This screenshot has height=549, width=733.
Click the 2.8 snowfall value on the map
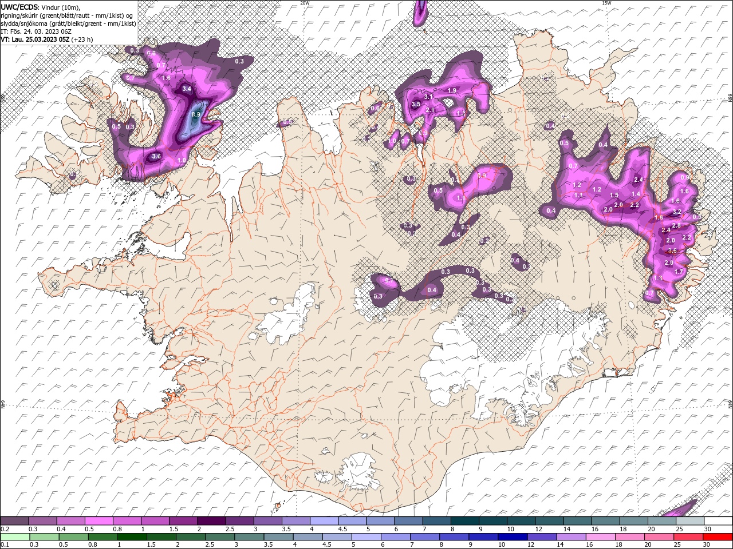676,225
